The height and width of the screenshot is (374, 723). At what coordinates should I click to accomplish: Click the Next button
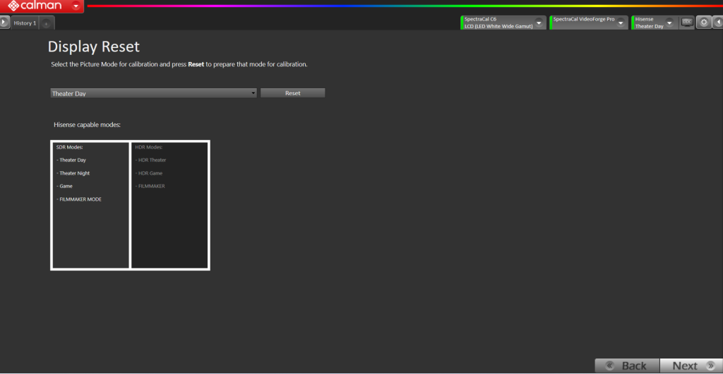pos(691,366)
